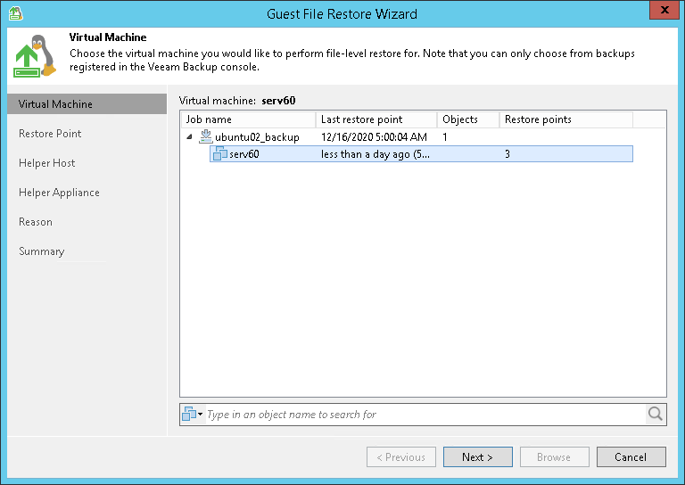Click the date 12/16/2020 5:00:04 AM
Image resolution: width=685 pixels, height=485 pixels.
(x=374, y=137)
